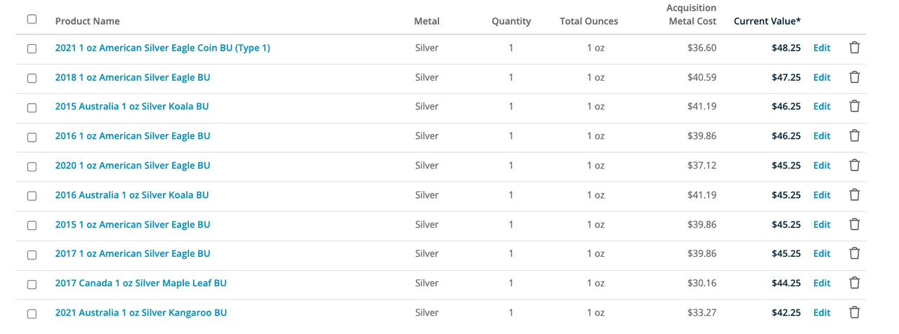Edit the 2018 American Silver Eagle entry
The image size is (899, 334).
(x=822, y=77)
